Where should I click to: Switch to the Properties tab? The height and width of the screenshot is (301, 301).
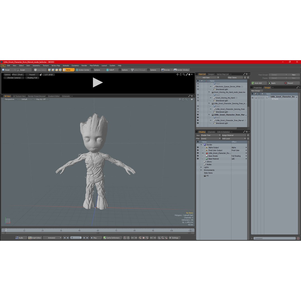point(258,88)
